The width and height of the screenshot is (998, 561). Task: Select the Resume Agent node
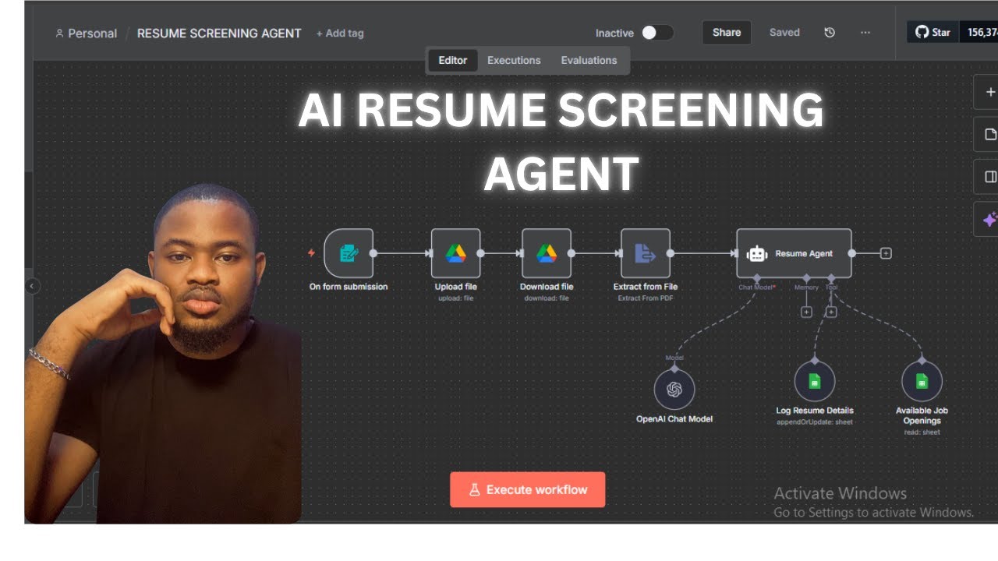click(x=794, y=253)
